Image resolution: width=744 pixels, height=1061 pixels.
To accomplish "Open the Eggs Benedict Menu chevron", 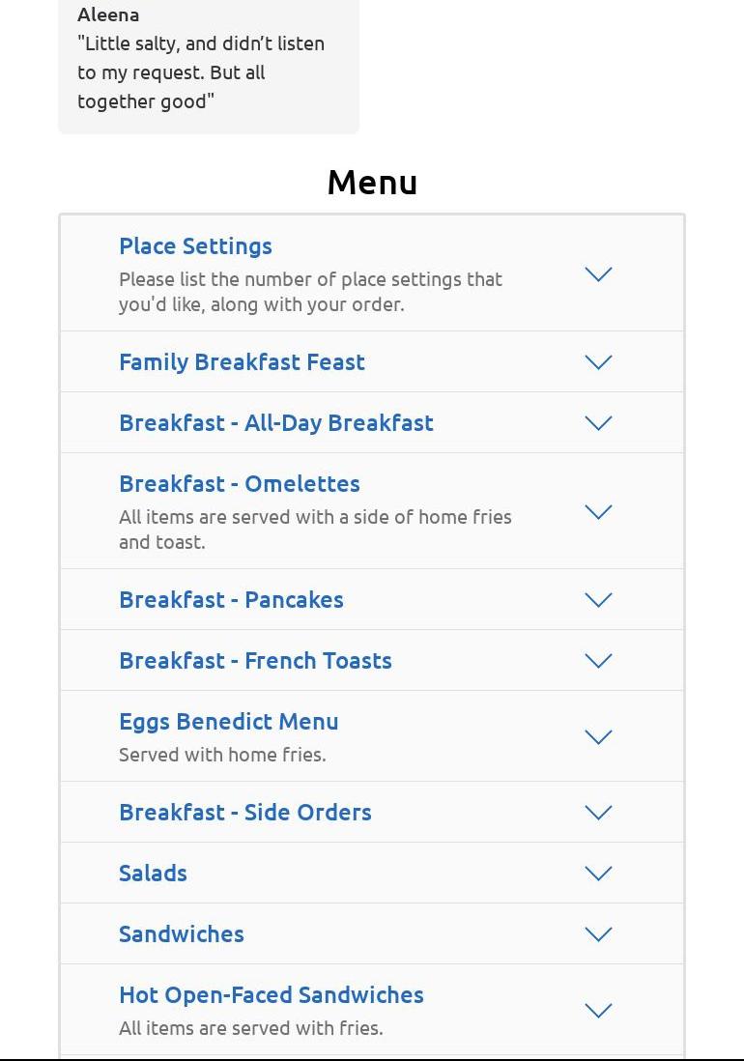I will tap(598, 737).
